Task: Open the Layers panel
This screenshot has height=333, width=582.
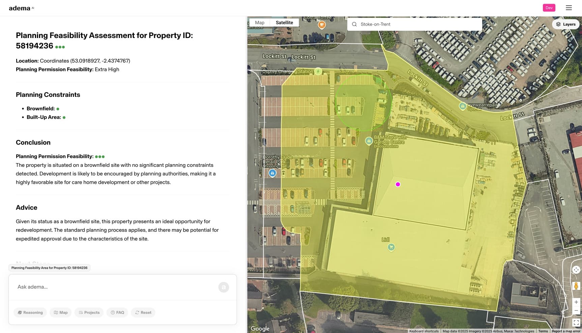Action: coord(566,24)
